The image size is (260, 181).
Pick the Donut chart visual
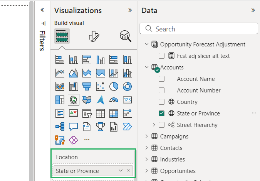pos(127,86)
